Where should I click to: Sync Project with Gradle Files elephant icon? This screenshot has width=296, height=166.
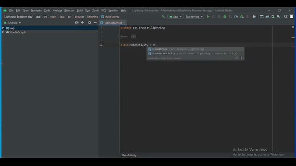[267, 17]
